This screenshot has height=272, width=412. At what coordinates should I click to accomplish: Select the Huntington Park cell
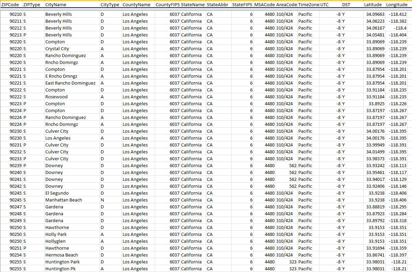tap(72, 262)
